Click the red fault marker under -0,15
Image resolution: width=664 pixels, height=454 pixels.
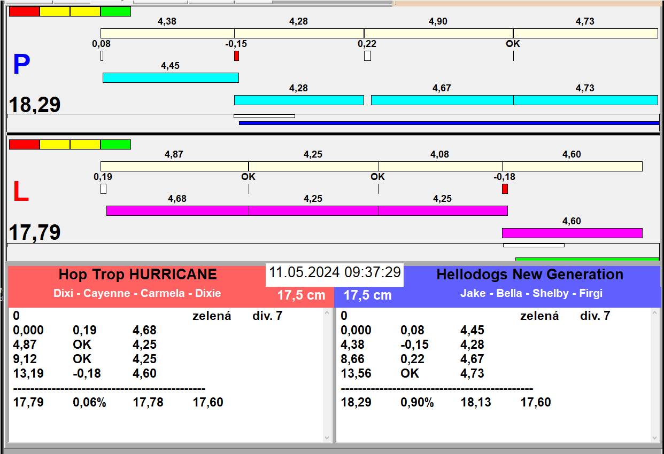[236, 56]
